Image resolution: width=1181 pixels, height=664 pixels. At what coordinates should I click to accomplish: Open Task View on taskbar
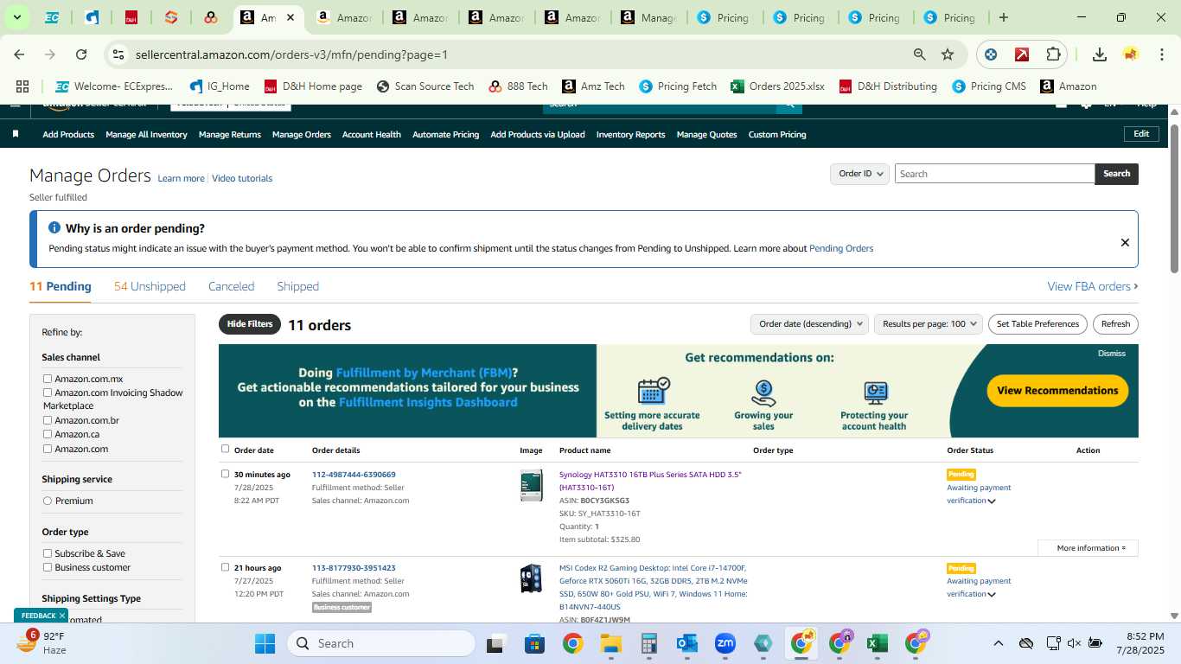(x=495, y=643)
